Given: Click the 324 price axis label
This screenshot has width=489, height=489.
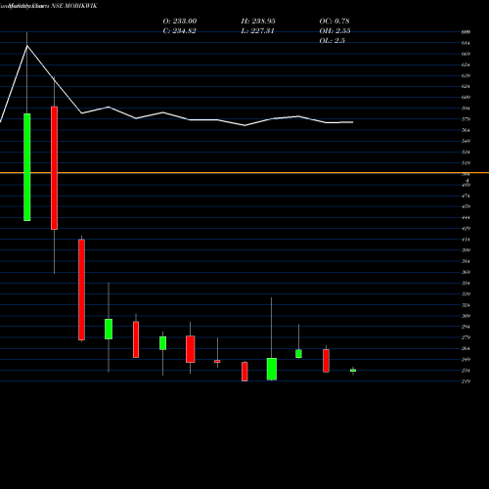Looking at the screenshot, I should 466,305.
